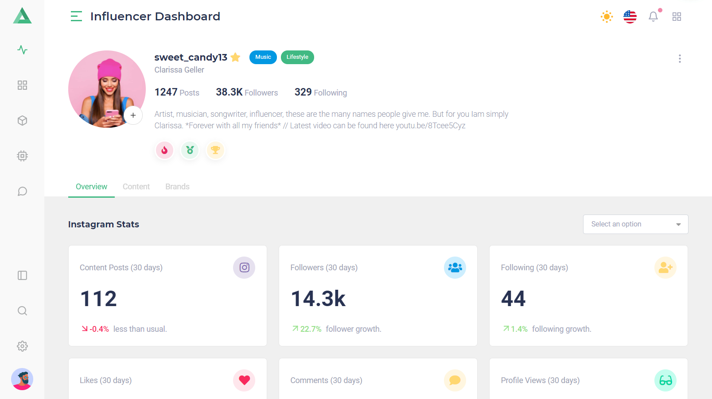Click the cube icon in the sidebar
Screen dimensions: 712x399
[x=22, y=120]
